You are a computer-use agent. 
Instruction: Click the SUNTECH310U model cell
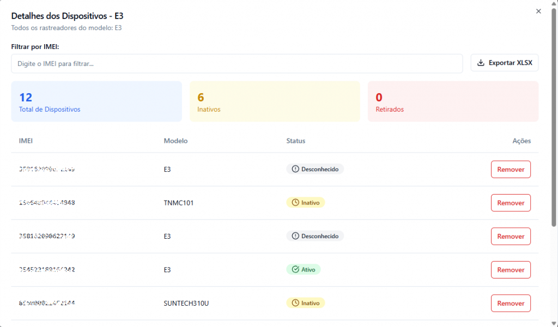186,303
